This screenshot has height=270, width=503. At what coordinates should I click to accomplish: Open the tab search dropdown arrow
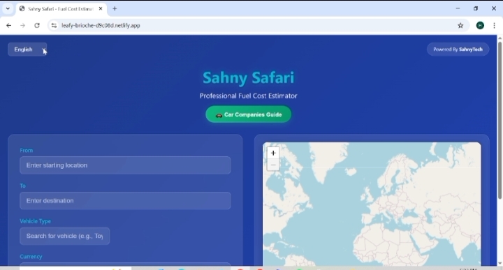[x=8, y=8]
